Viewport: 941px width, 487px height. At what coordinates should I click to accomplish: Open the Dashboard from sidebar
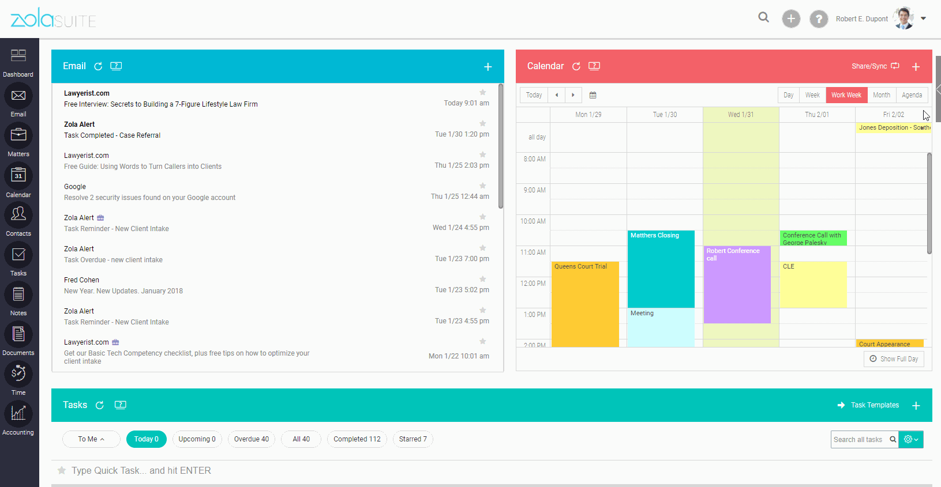(x=18, y=62)
